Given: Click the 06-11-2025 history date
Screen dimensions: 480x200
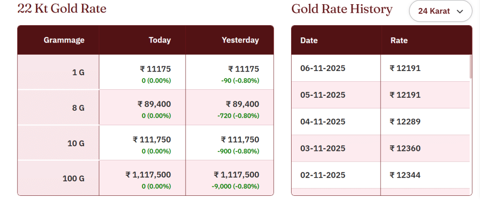Looking at the screenshot, I should (x=322, y=68).
